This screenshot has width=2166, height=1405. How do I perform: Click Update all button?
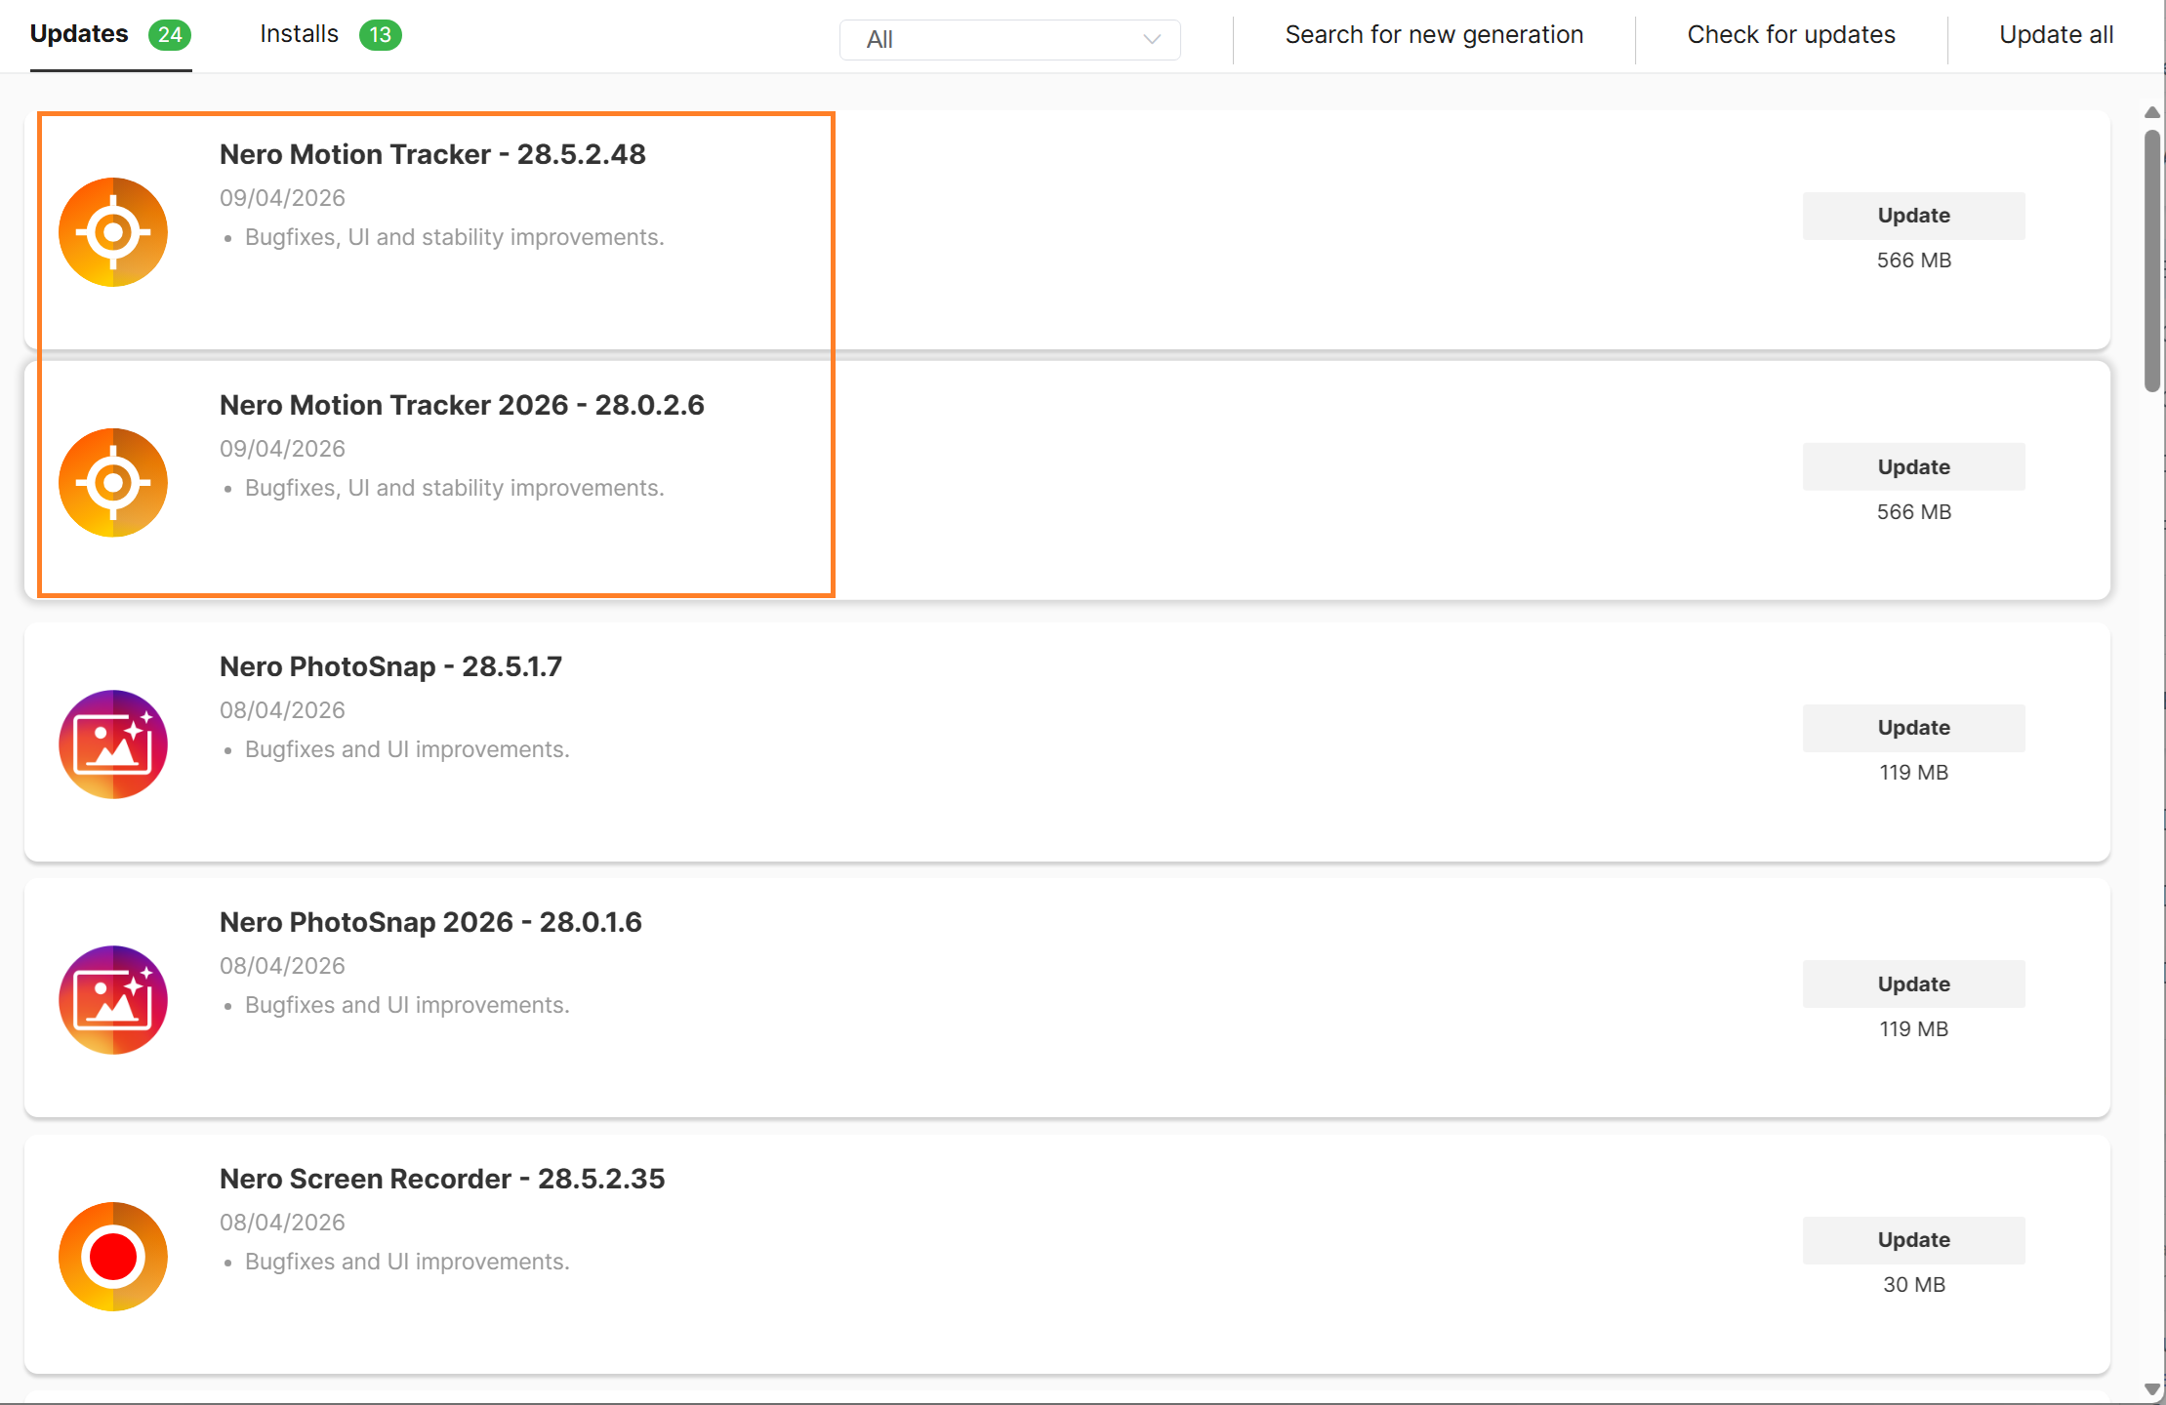pyautogui.click(x=2056, y=35)
